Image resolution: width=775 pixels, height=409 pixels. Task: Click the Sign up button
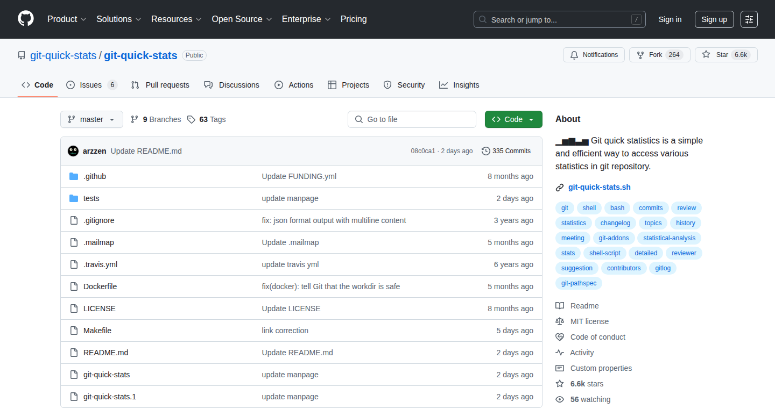pyautogui.click(x=714, y=19)
